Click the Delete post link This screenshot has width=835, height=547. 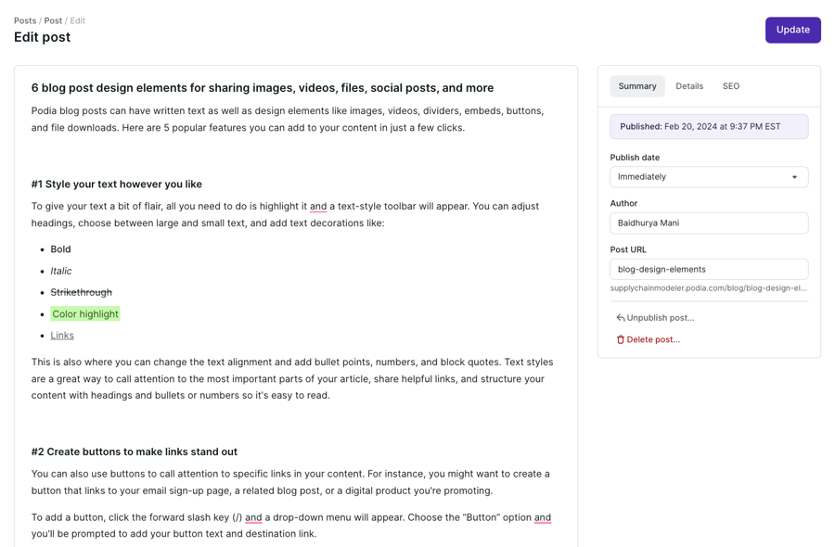point(653,340)
